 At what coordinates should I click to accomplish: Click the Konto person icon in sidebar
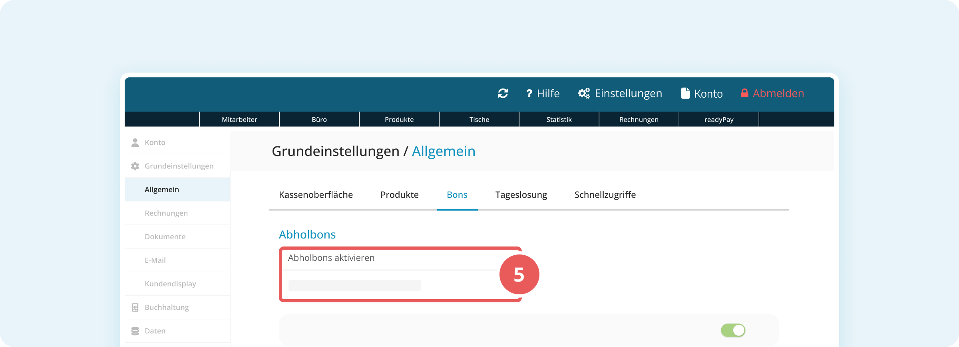click(135, 142)
